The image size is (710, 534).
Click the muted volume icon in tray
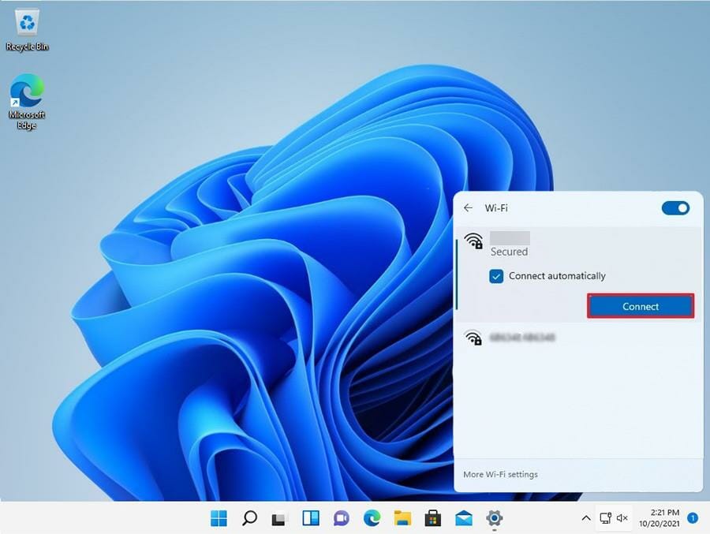click(622, 518)
